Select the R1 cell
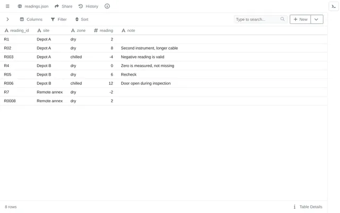 pyautogui.click(x=6, y=39)
